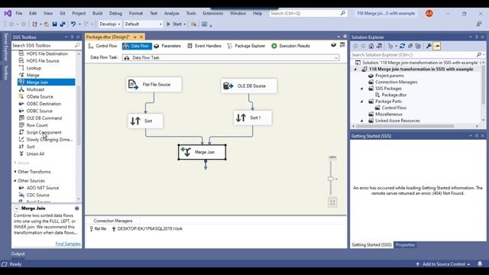Viewport: 489px width, 275px height.
Task: Switch to the Parameters tab
Action: tap(167, 46)
